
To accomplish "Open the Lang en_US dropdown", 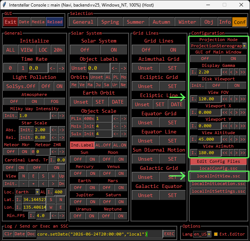I will (x=209, y=234).
